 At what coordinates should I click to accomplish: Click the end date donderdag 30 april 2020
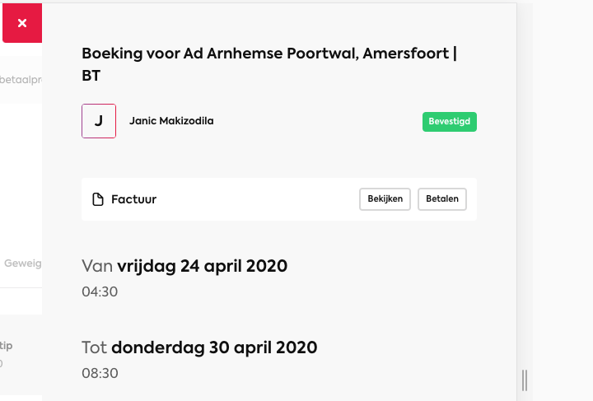coord(214,347)
